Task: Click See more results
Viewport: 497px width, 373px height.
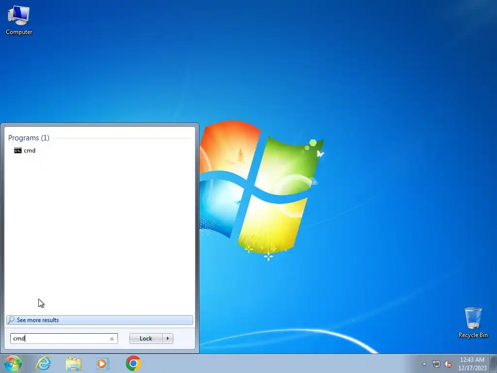Action: click(x=99, y=320)
